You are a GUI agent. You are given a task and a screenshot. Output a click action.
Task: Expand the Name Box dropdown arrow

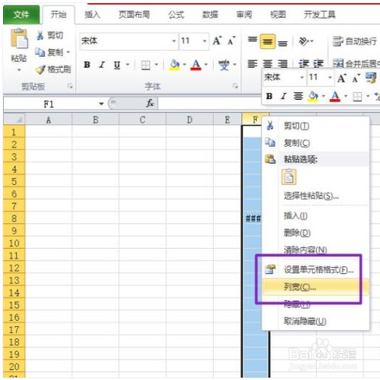click(x=101, y=104)
